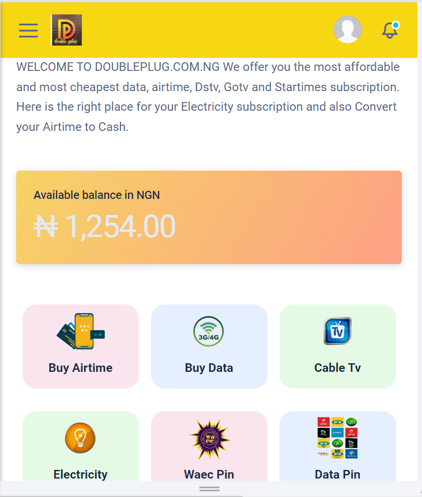Click the blue notification badge dot
This screenshot has width=422, height=497.
tap(395, 25)
